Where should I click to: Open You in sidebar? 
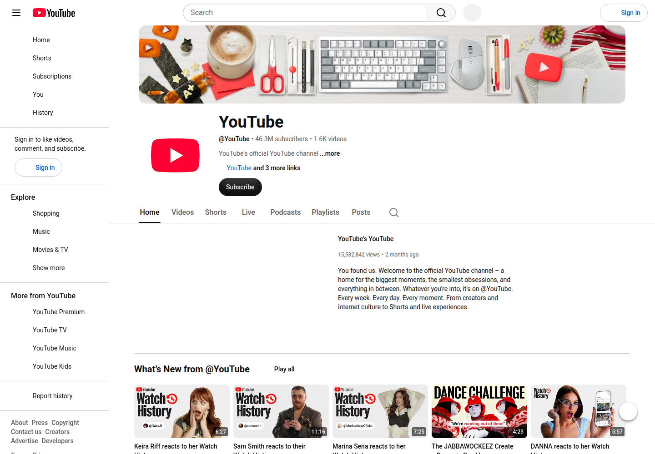[x=55, y=94]
